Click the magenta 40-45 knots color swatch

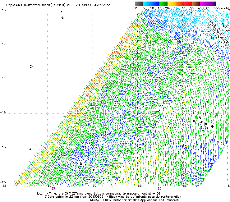pos(204,4)
